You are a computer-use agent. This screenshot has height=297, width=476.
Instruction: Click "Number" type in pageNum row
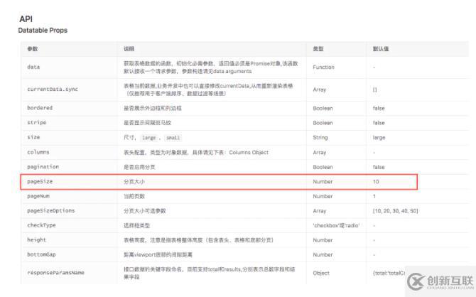[323, 196]
